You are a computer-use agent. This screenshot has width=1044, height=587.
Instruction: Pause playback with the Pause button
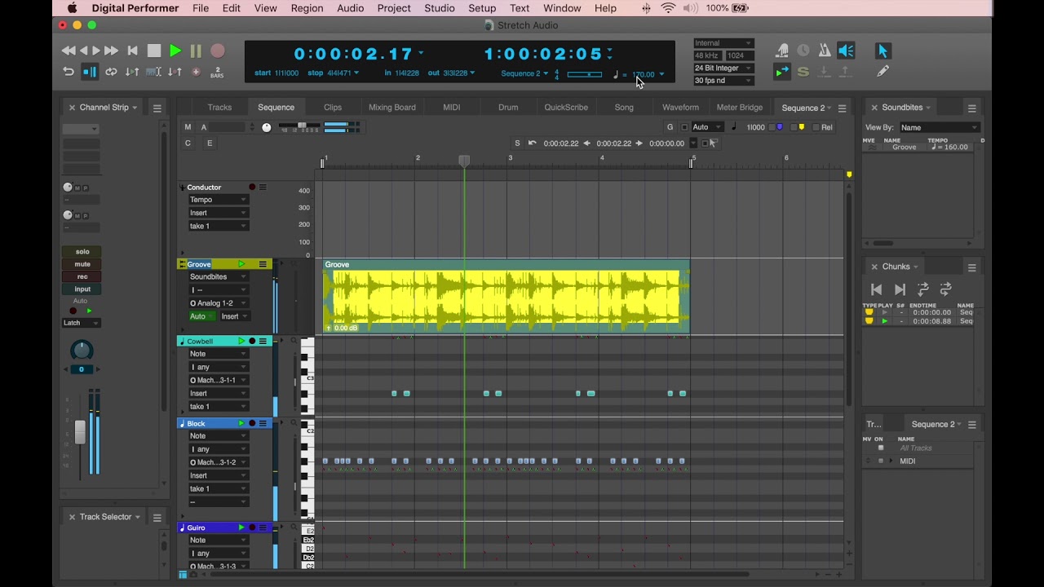click(x=196, y=51)
